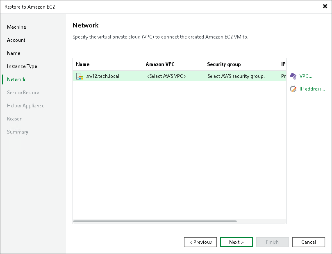The image size is (332, 254).
Task: Click the Summary step label
Action: 18,132
